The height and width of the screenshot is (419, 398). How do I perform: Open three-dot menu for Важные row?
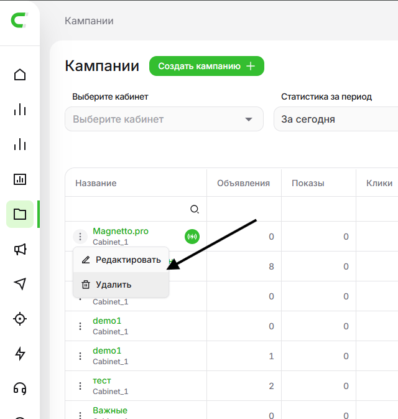tap(80, 415)
